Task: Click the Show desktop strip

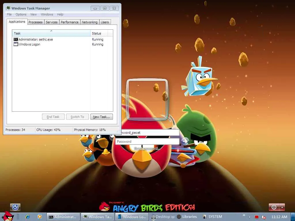Action: click(x=293, y=217)
